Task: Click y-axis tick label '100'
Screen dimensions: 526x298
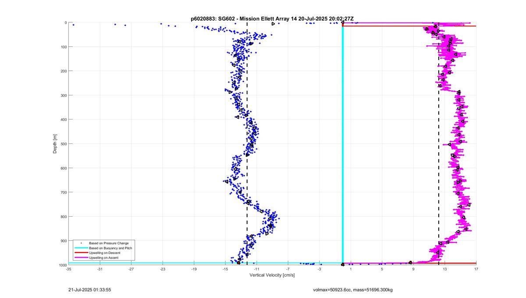Action: click(x=63, y=47)
